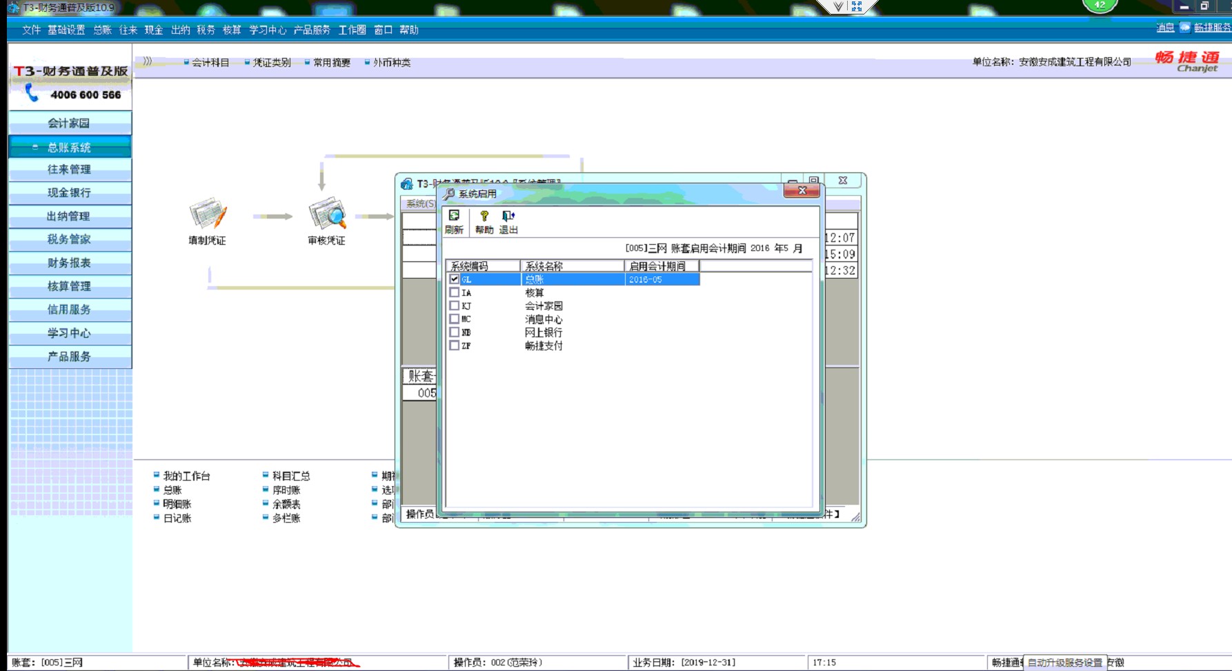The height and width of the screenshot is (671, 1232).
Task: Open the 外币种类 shortcut link
Action: tap(392, 62)
